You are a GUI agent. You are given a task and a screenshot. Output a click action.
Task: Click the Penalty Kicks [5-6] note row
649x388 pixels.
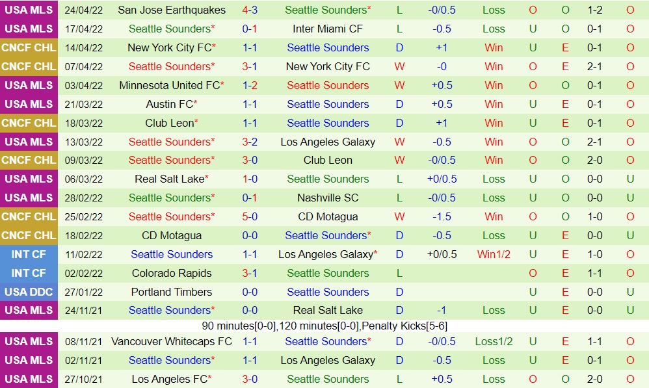(x=324, y=326)
